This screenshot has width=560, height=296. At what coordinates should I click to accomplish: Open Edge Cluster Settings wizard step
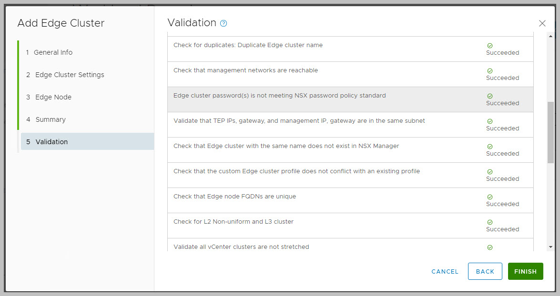(x=70, y=75)
